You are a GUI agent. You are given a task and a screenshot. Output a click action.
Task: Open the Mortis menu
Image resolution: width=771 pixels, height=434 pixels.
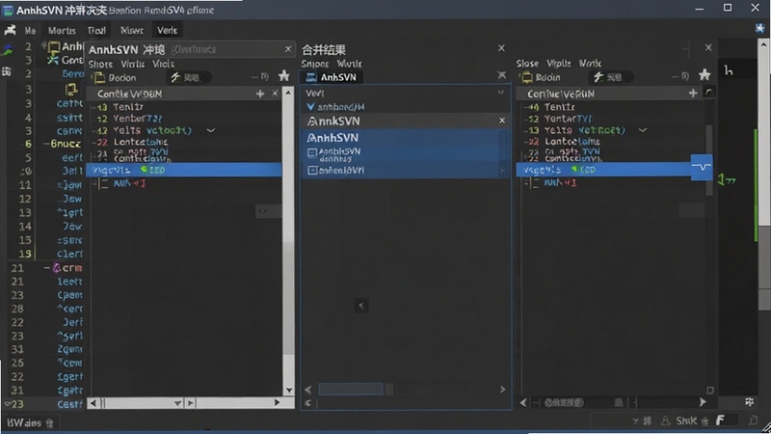62,31
